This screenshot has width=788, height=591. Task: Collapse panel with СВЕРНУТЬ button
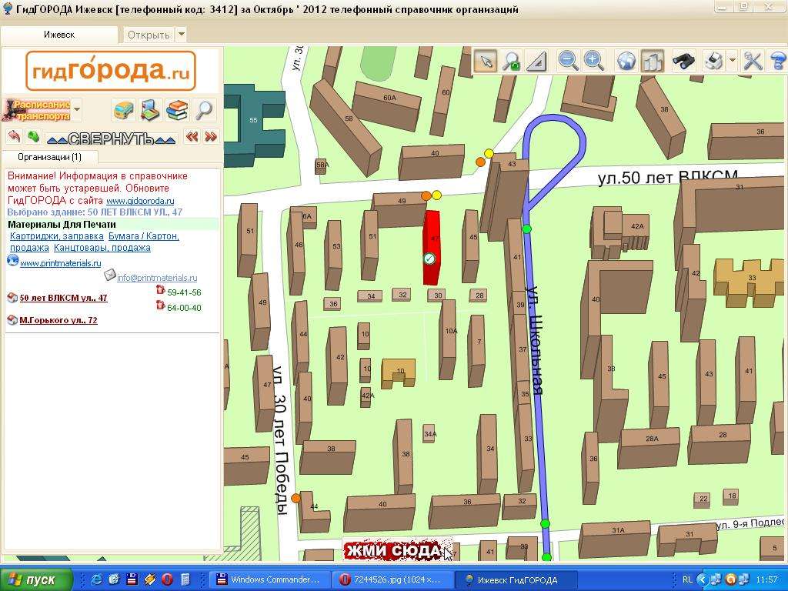pyautogui.click(x=112, y=139)
